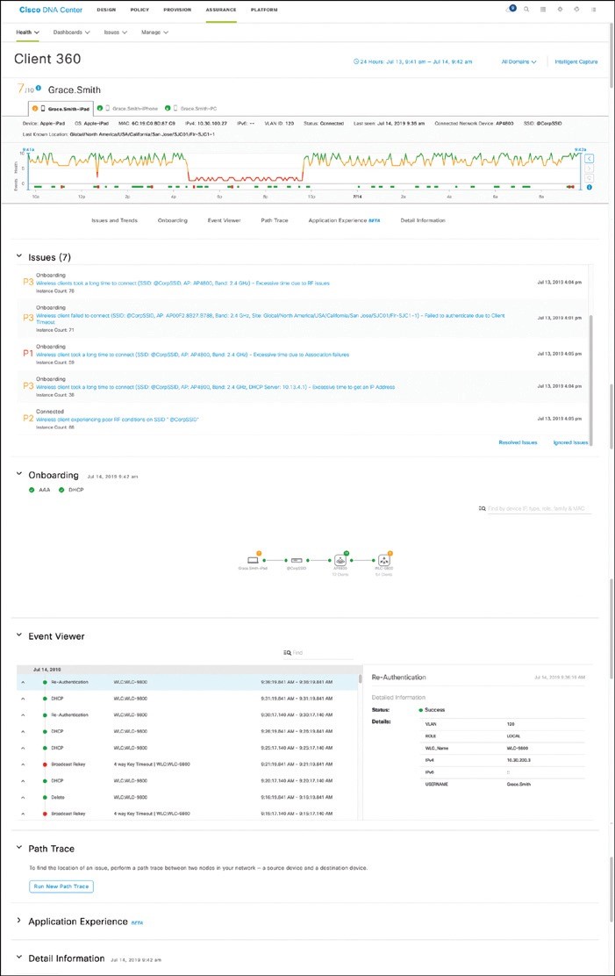The width and height of the screenshot is (615, 976).
Task: Toggle caret of 9:31 DHCP event row
Action: coord(23,699)
